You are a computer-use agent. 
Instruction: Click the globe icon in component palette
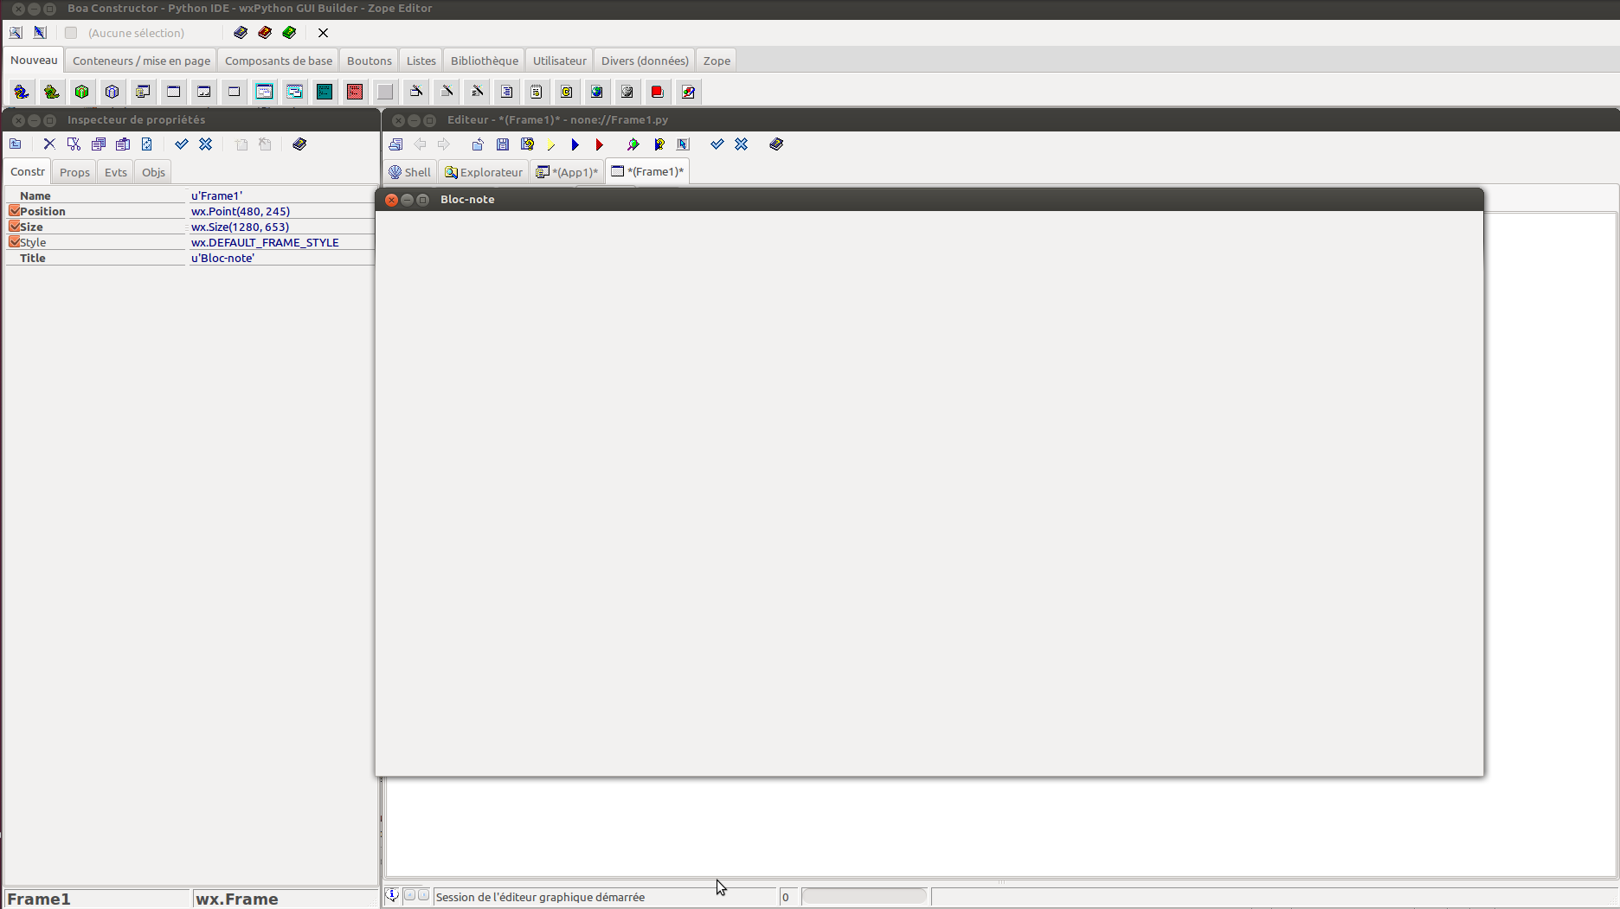597,92
